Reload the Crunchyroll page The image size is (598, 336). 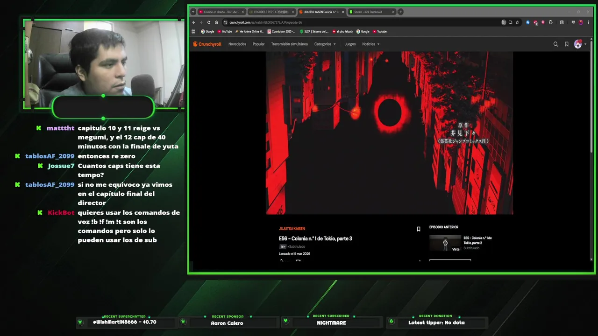(x=209, y=22)
